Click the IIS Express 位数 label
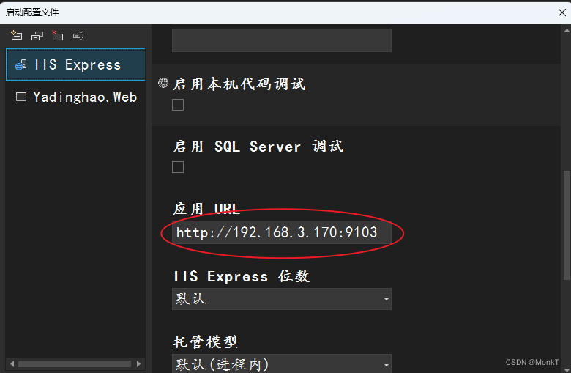This screenshot has height=373, width=571. [x=241, y=276]
